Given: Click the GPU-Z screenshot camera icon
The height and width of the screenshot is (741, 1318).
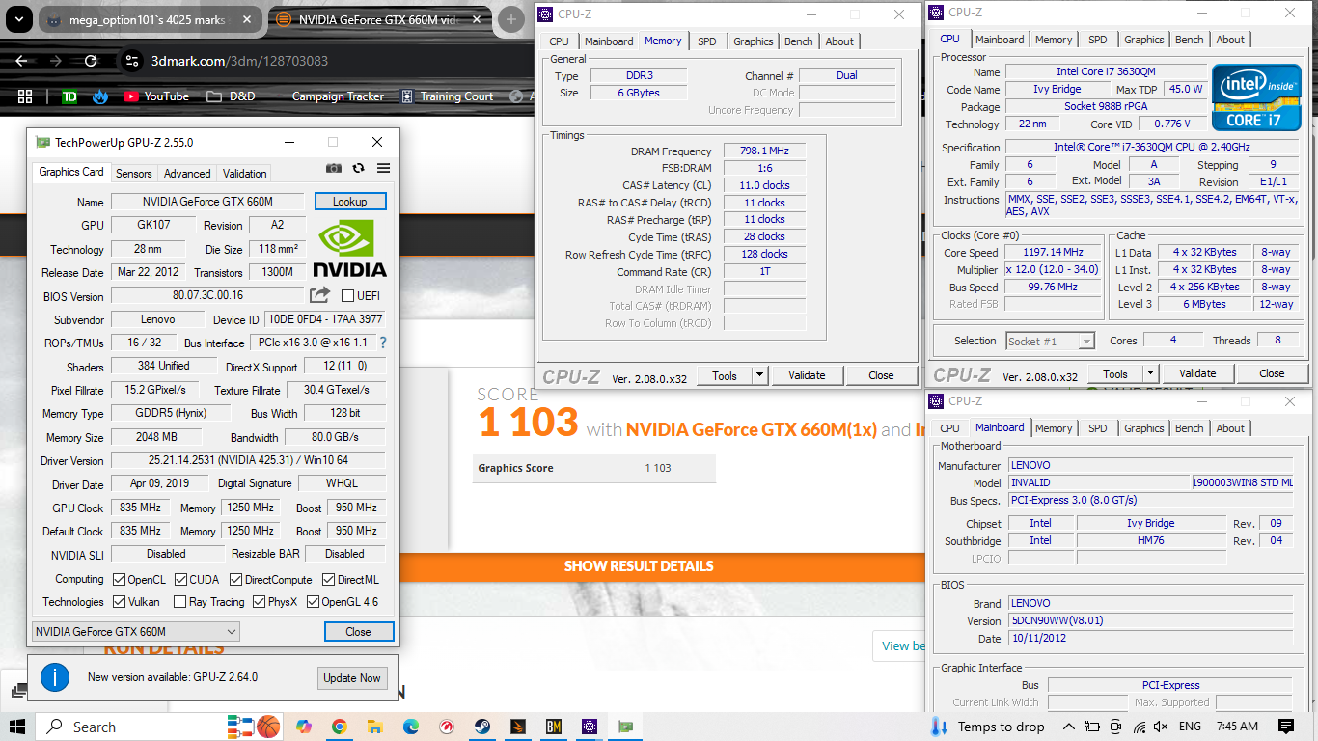Looking at the screenshot, I should click(334, 168).
